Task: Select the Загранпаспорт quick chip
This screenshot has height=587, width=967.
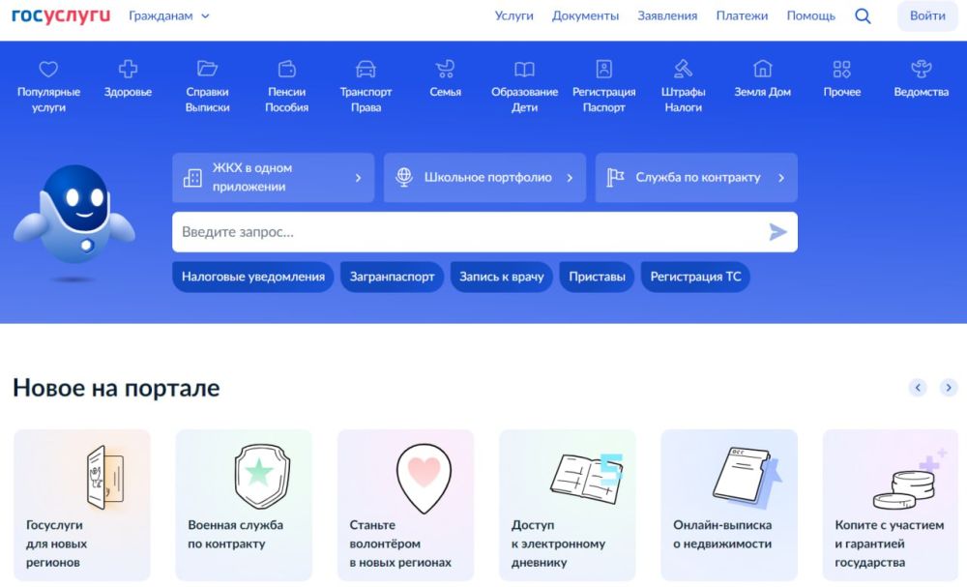Action: [392, 277]
